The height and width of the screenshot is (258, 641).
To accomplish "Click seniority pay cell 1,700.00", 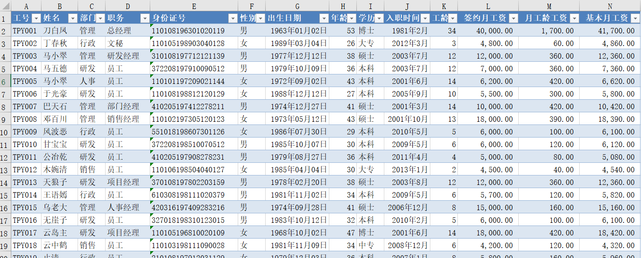I will tap(549, 31).
